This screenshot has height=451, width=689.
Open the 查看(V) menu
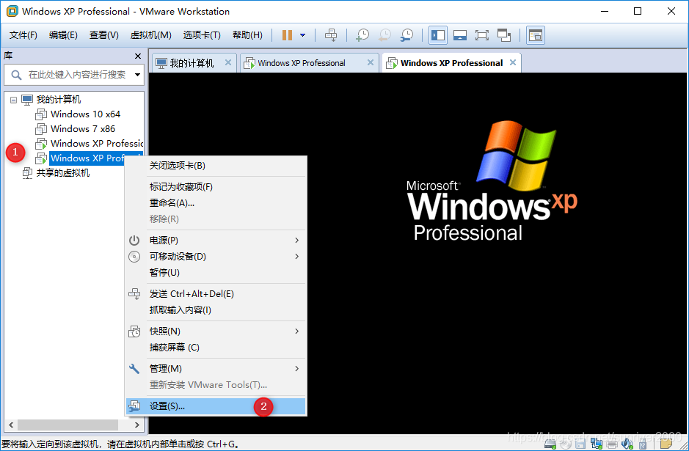pos(104,35)
